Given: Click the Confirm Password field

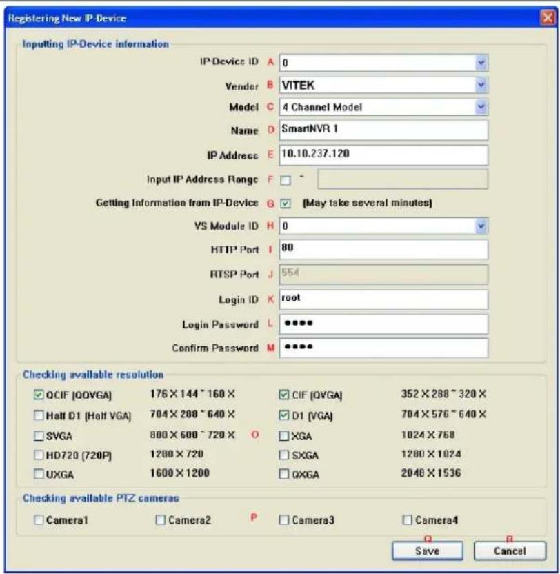Looking at the screenshot, I should point(383,348).
